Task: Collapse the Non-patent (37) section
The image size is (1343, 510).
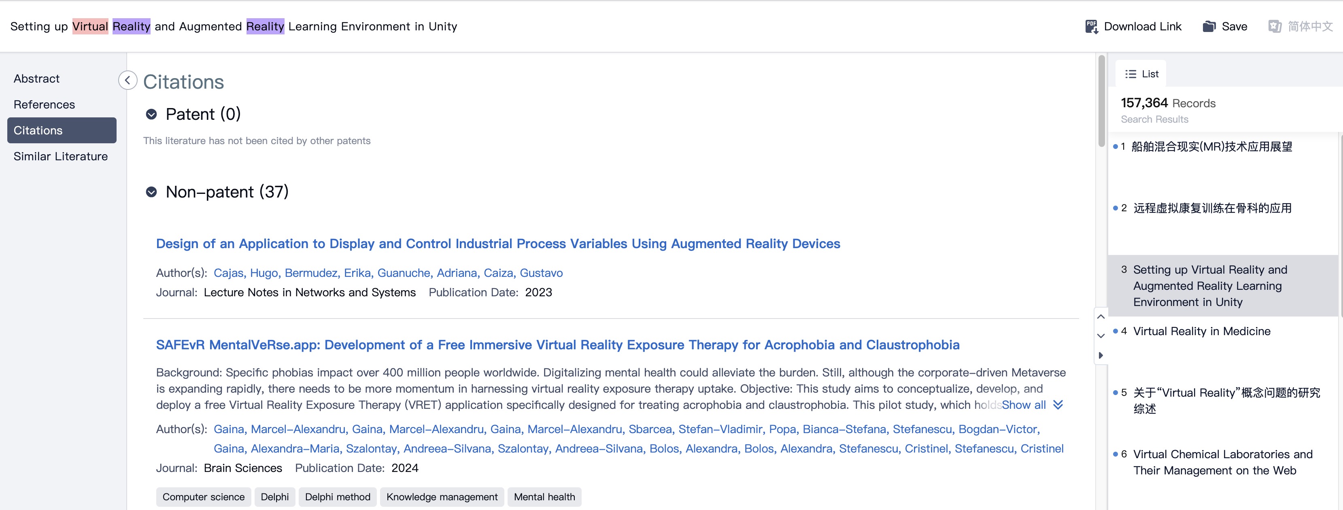Action: tap(151, 192)
